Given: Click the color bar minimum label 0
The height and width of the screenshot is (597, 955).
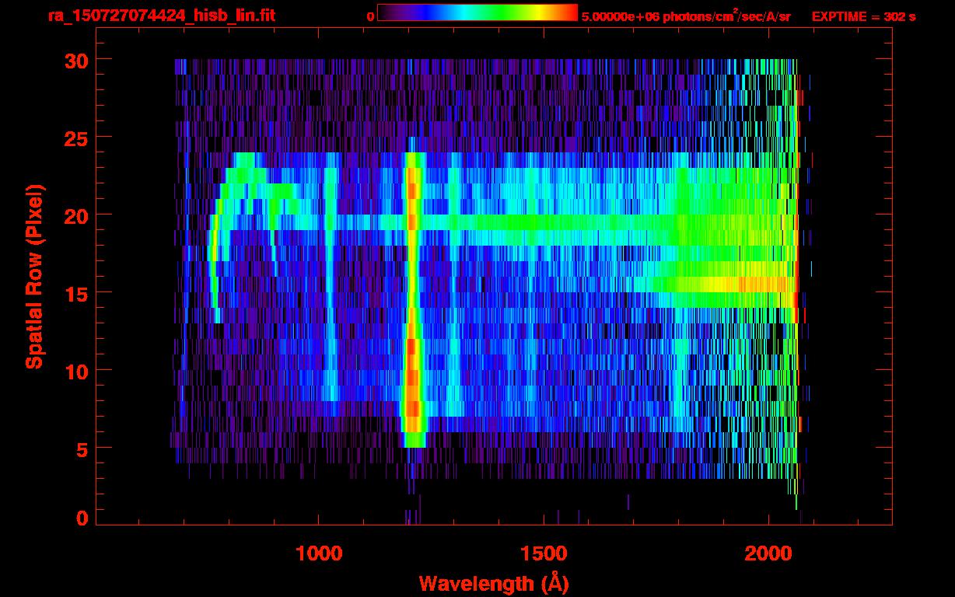Looking at the screenshot, I should (x=370, y=16).
